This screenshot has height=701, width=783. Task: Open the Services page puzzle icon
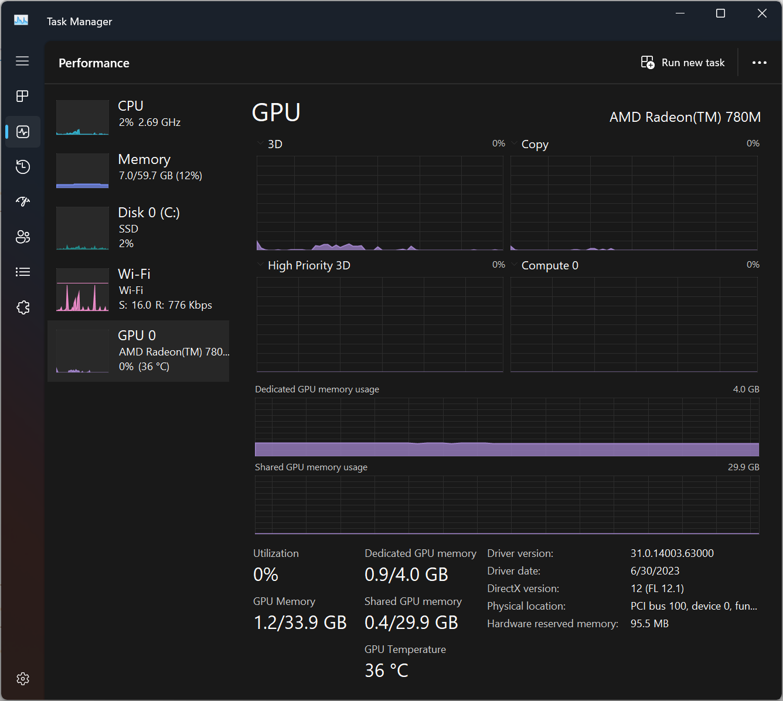23,307
